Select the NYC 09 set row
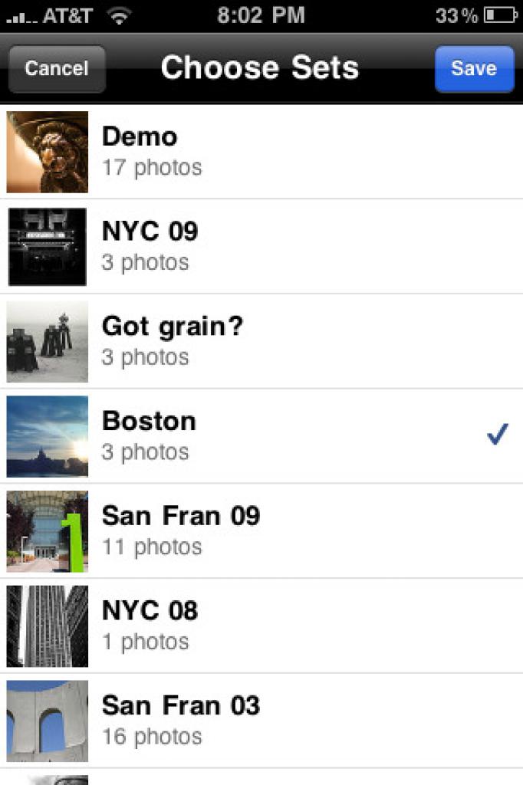The image size is (523, 785). tap(261, 247)
